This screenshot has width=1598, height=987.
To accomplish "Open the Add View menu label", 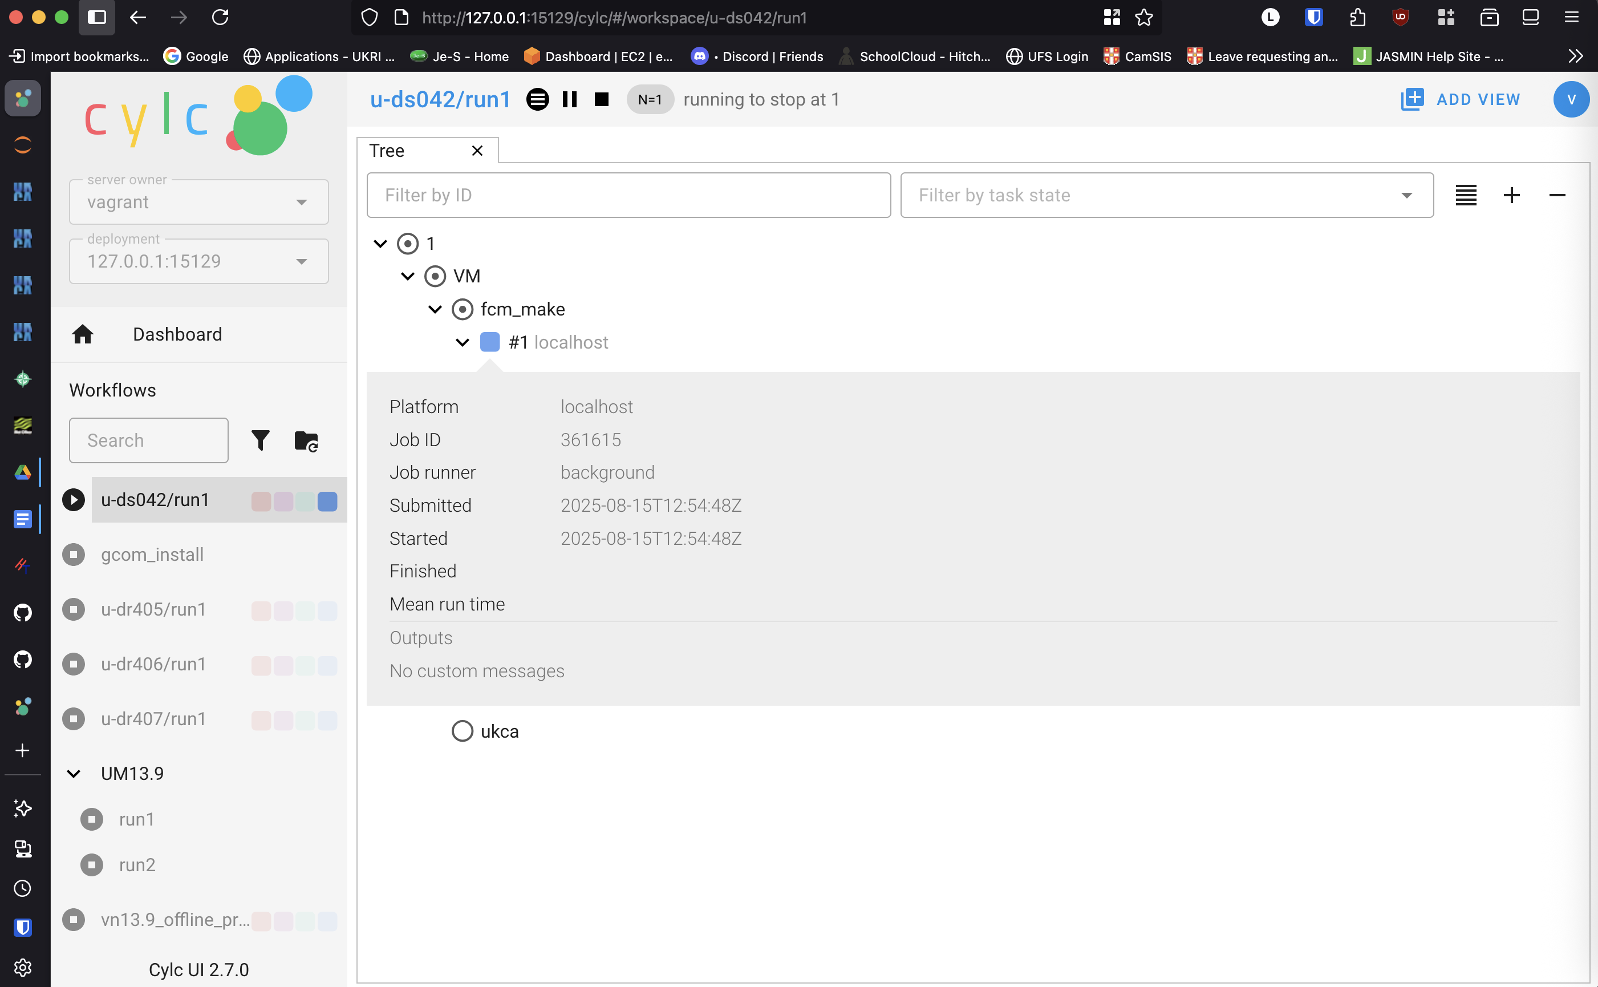I will tap(1478, 99).
